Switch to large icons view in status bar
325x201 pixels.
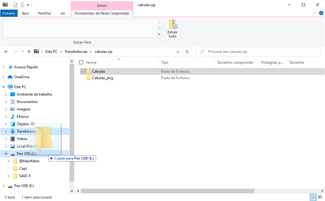tap(321, 197)
